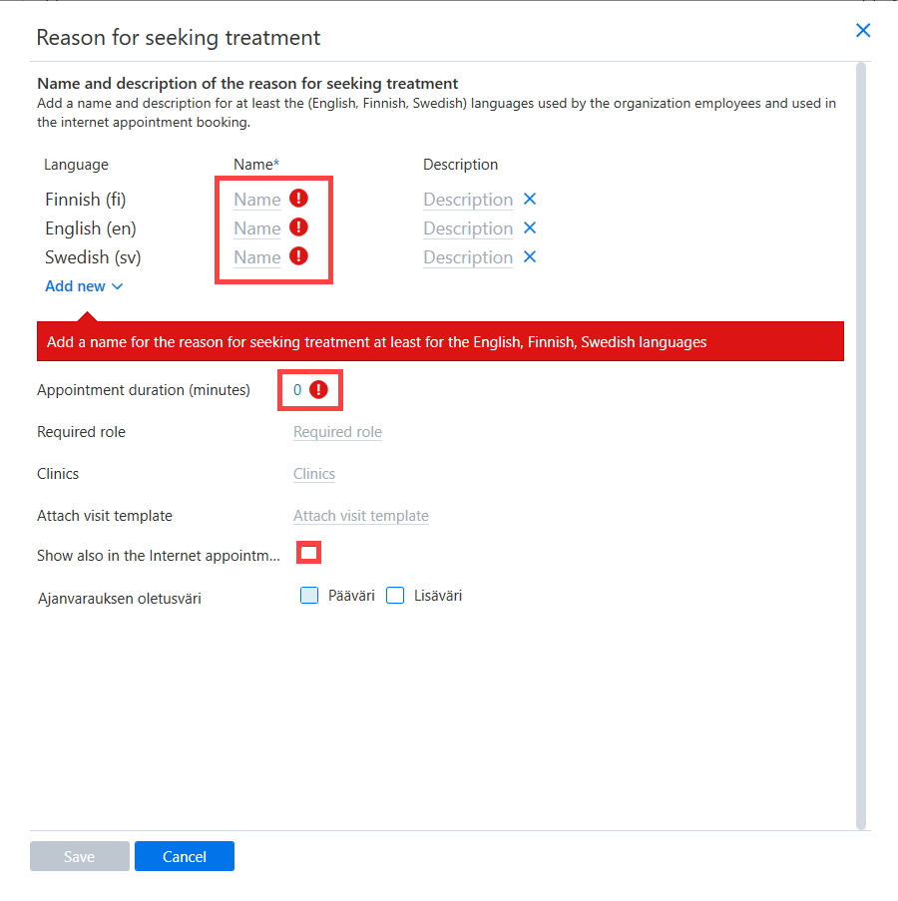The height and width of the screenshot is (901, 898).
Task: Open the Required role selector
Action: [x=337, y=432]
